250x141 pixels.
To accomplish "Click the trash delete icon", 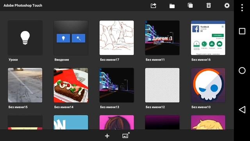I will pyautogui.click(x=209, y=5).
